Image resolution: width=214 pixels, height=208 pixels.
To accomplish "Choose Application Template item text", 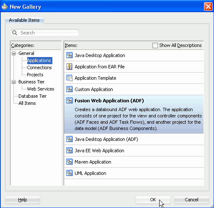I will (95, 78).
